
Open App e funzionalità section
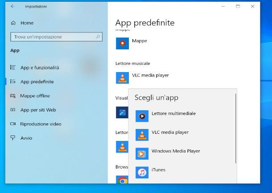(40, 68)
